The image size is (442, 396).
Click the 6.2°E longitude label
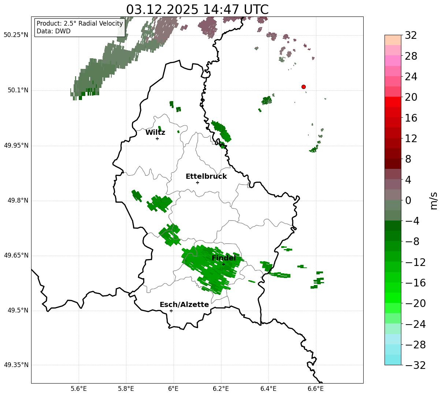[x=221, y=389]
